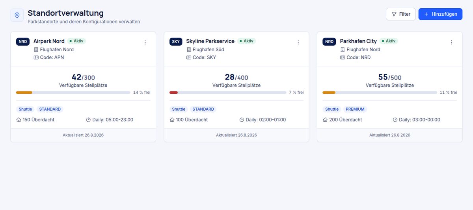Click the Aktiv status badge on Parkhafen City
The width and height of the screenshot is (473, 210).
tap(389, 41)
